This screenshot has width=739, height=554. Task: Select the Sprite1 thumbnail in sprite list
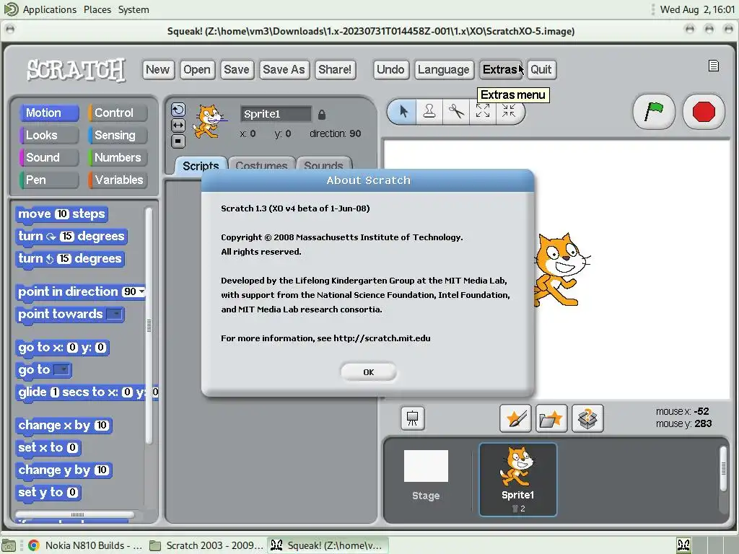(x=517, y=480)
